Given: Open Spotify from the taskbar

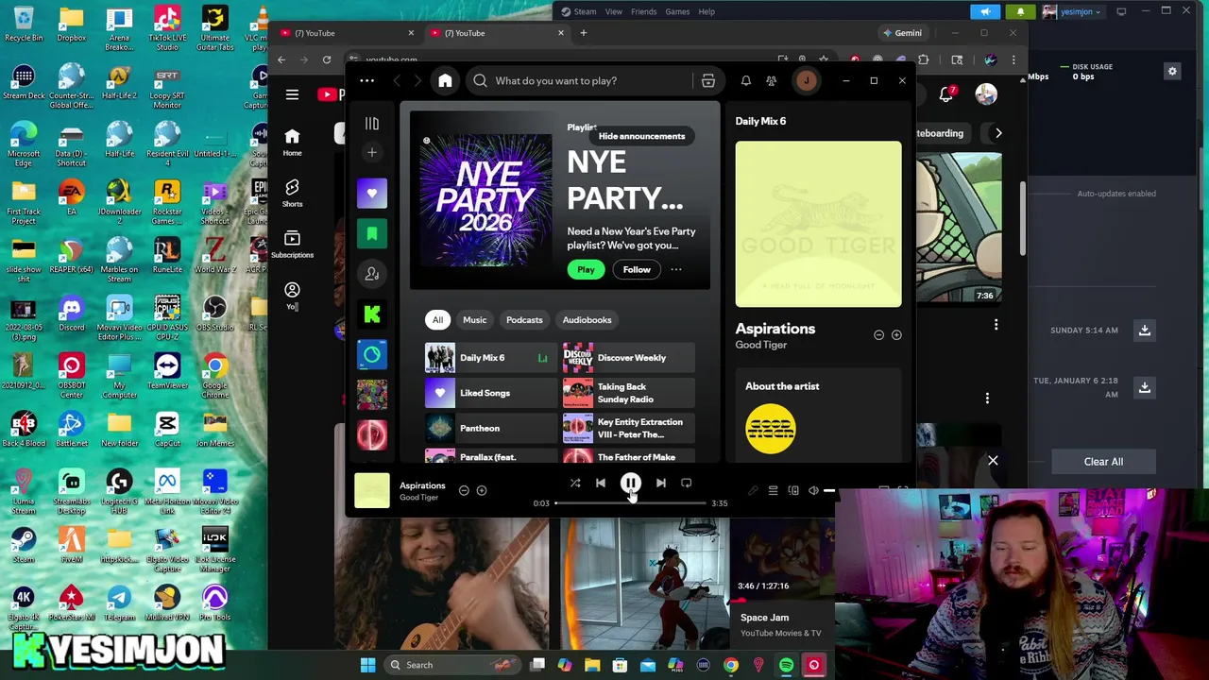Looking at the screenshot, I should (786, 665).
